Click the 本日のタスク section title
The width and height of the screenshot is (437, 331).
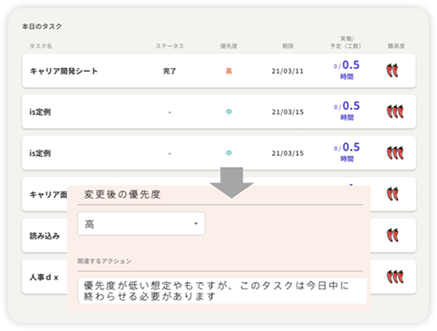[42, 26]
